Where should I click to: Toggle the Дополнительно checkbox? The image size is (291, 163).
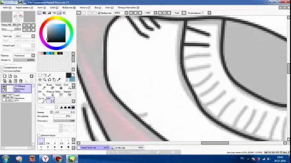point(39,135)
